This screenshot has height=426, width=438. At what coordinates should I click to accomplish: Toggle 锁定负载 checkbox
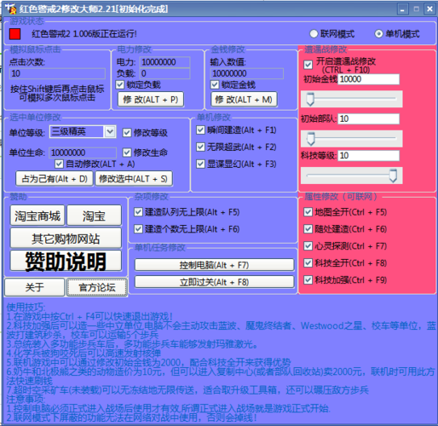click(120, 84)
